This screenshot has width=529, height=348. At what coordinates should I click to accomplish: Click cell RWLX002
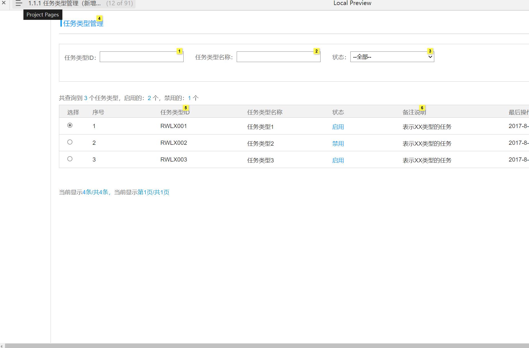point(174,143)
